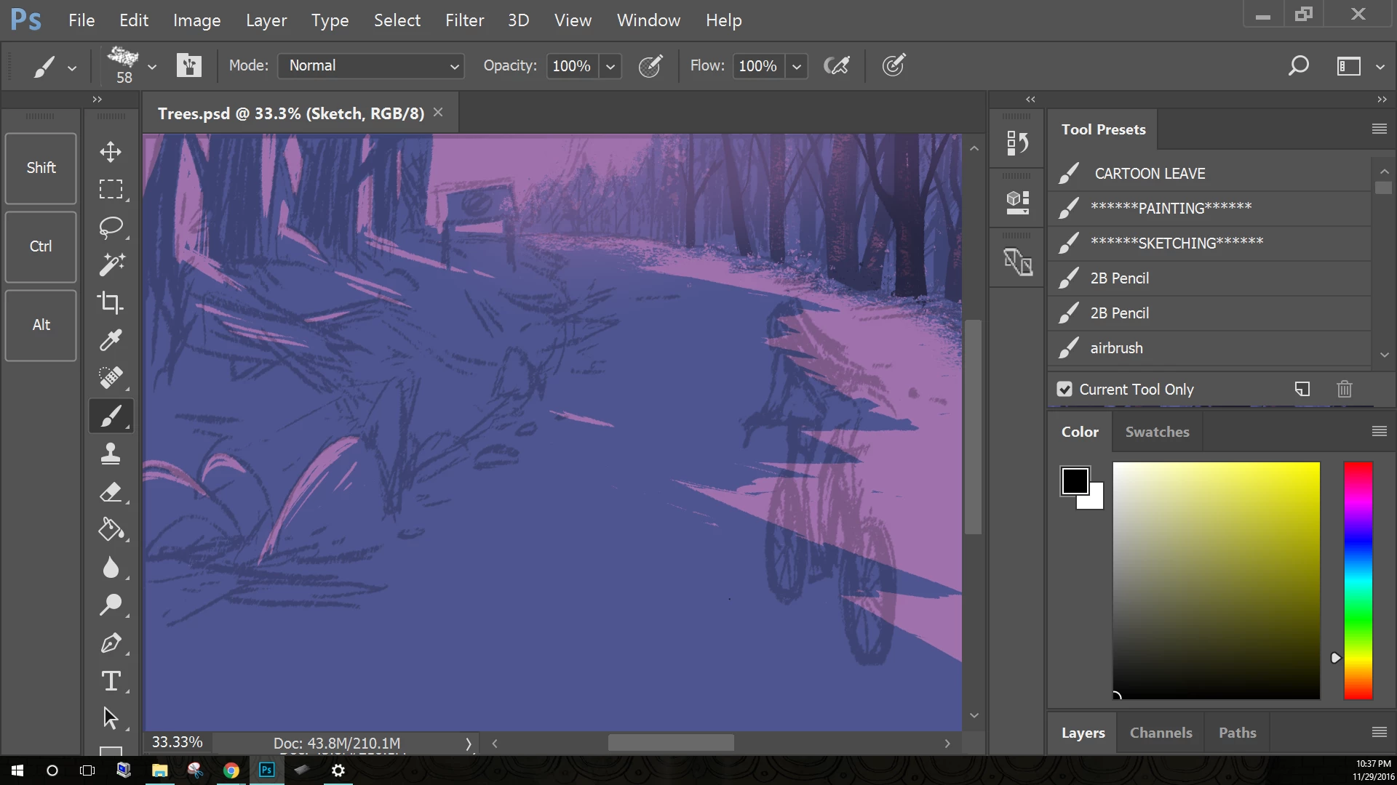Image resolution: width=1397 pixels, height=785 pixels.
Task: Open the blending Mode dropdown
Action: (x=371, y=65)
